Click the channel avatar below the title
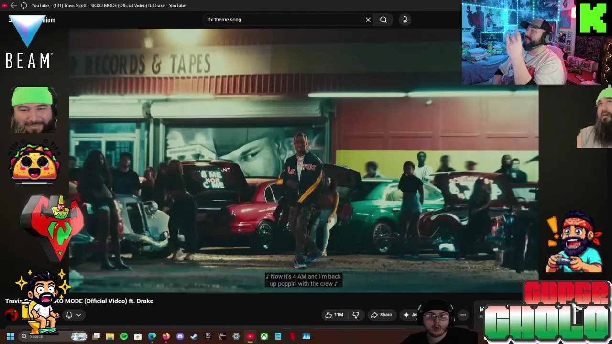This screenshot has height=344, width=612. [x=11, y=314]
